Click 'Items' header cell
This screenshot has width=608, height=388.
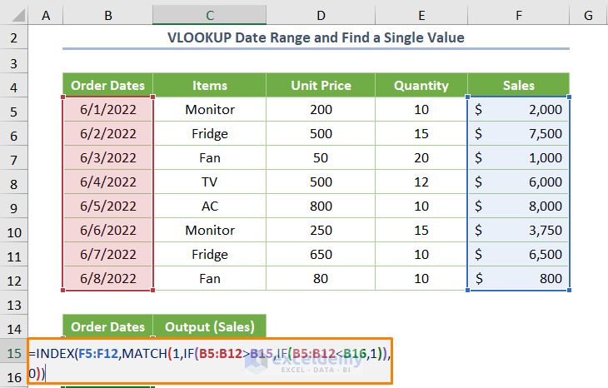tap(209, 85)
